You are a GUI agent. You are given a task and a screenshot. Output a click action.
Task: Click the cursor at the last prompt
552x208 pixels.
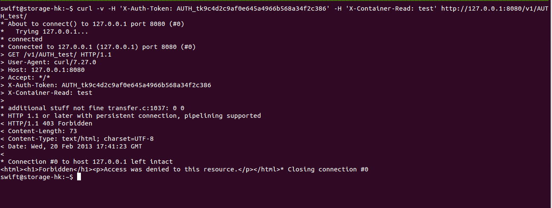click(x=79, y=177)
